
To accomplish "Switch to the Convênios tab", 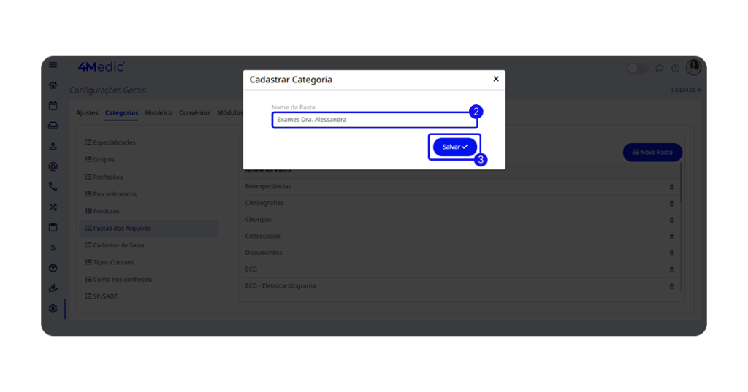I will (194, 113).
